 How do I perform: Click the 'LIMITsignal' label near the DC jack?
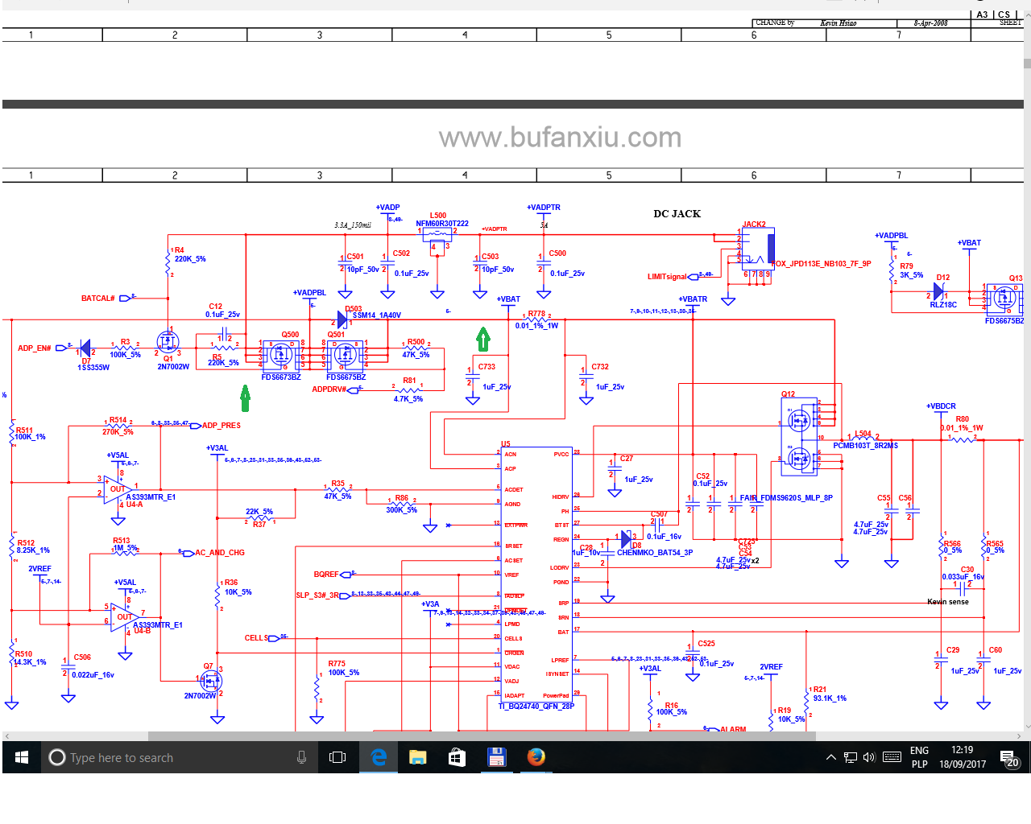[x=667, y=277]
